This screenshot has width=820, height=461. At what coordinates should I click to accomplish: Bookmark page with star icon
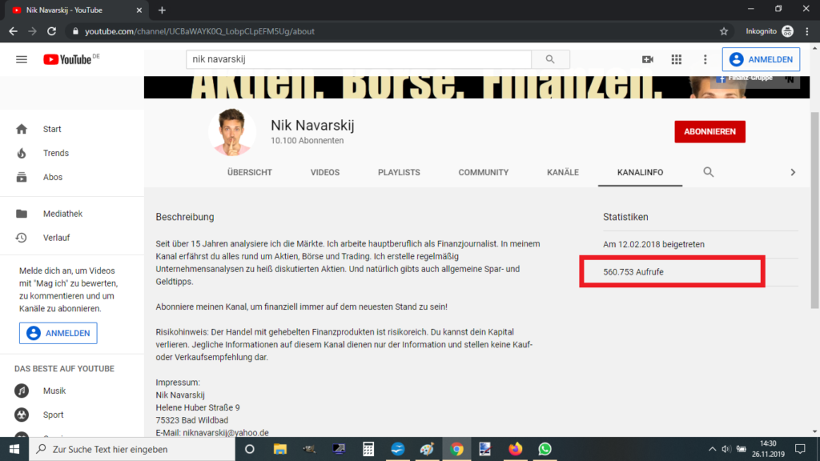(x=724, y=31)
